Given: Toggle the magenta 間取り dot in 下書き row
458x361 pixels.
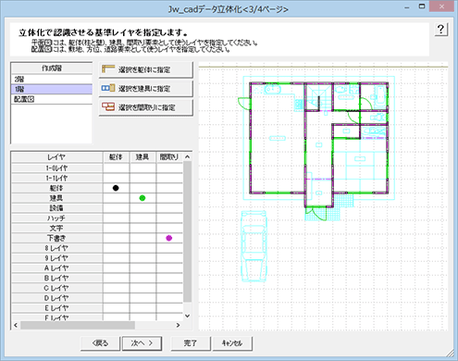Looking at the screenshot, I should point(168,238).
